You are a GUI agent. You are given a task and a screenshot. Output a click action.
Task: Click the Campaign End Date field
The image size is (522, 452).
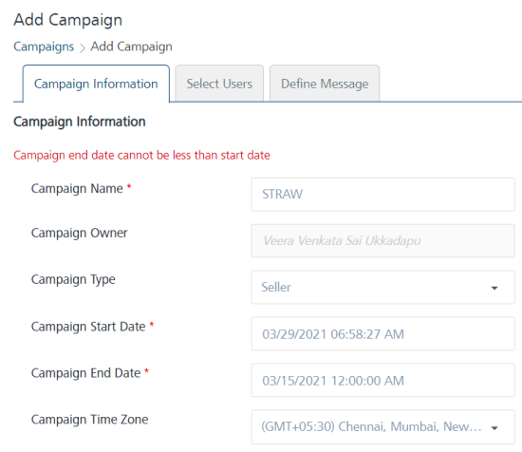click(382, 380)
